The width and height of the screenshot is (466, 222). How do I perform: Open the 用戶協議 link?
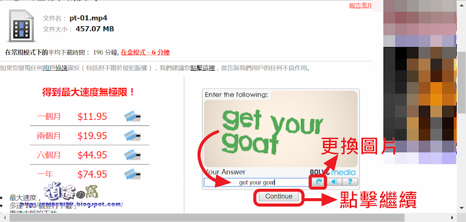(55, 68)
